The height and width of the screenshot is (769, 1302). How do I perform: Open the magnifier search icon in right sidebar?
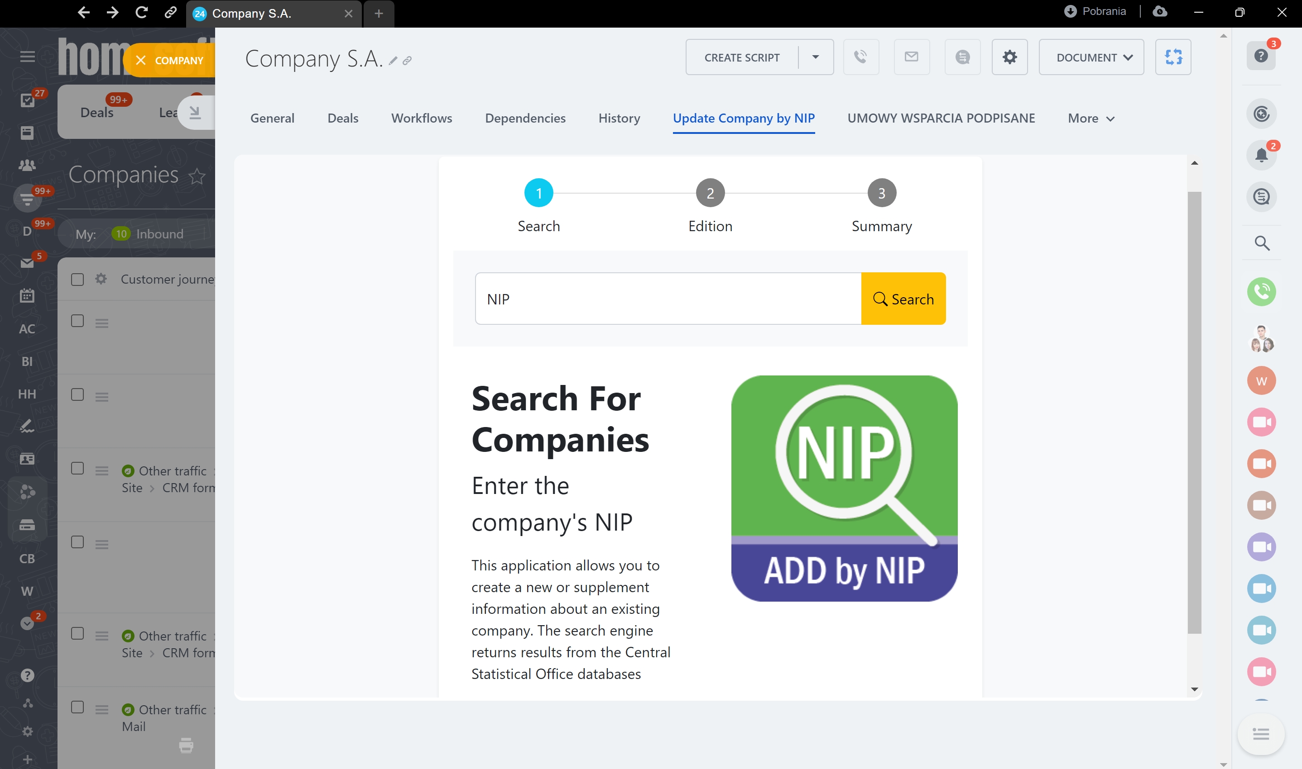coord(1262,243)
